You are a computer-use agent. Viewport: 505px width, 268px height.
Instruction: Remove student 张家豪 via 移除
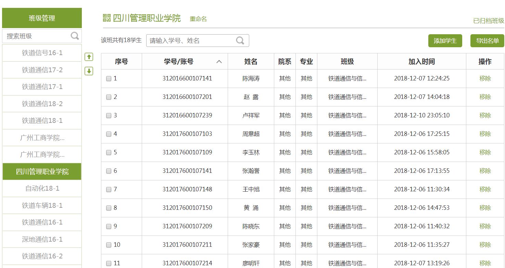(x=485, y=245)
